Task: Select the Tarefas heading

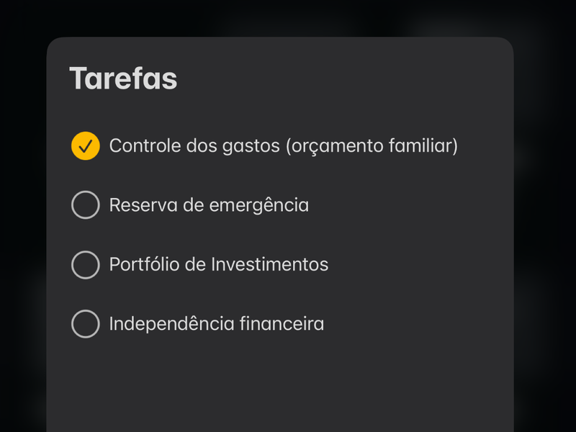Action: (x=123, y=78)
